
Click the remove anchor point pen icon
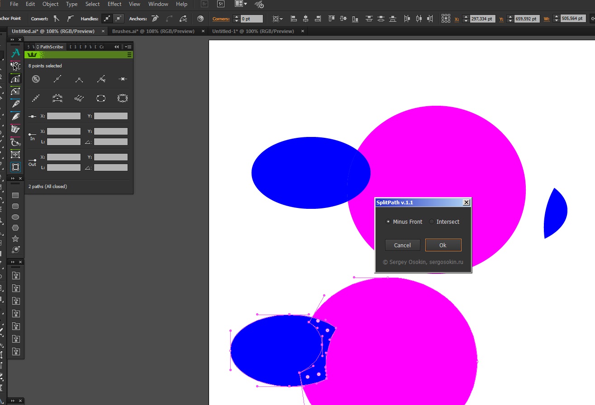(155, 19)
